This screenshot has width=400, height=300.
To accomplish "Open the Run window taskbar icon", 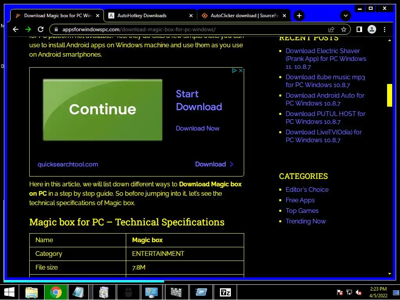I will click(201, 292).
